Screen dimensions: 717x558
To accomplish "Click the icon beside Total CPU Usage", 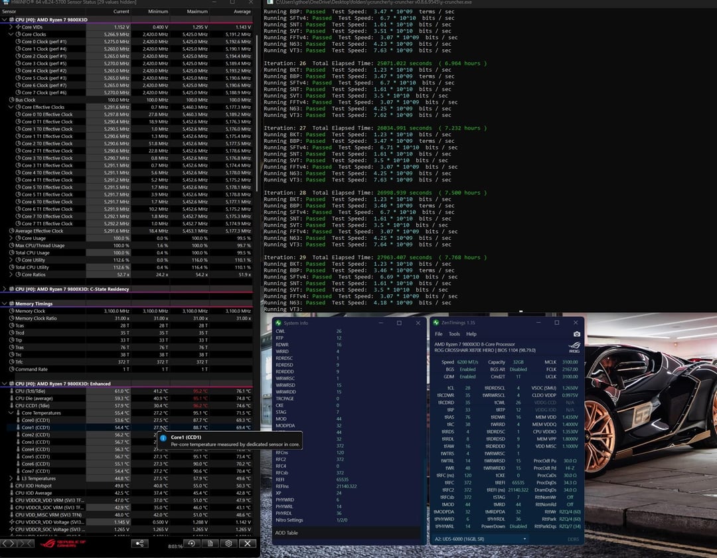I will click(x=11, y=252).
